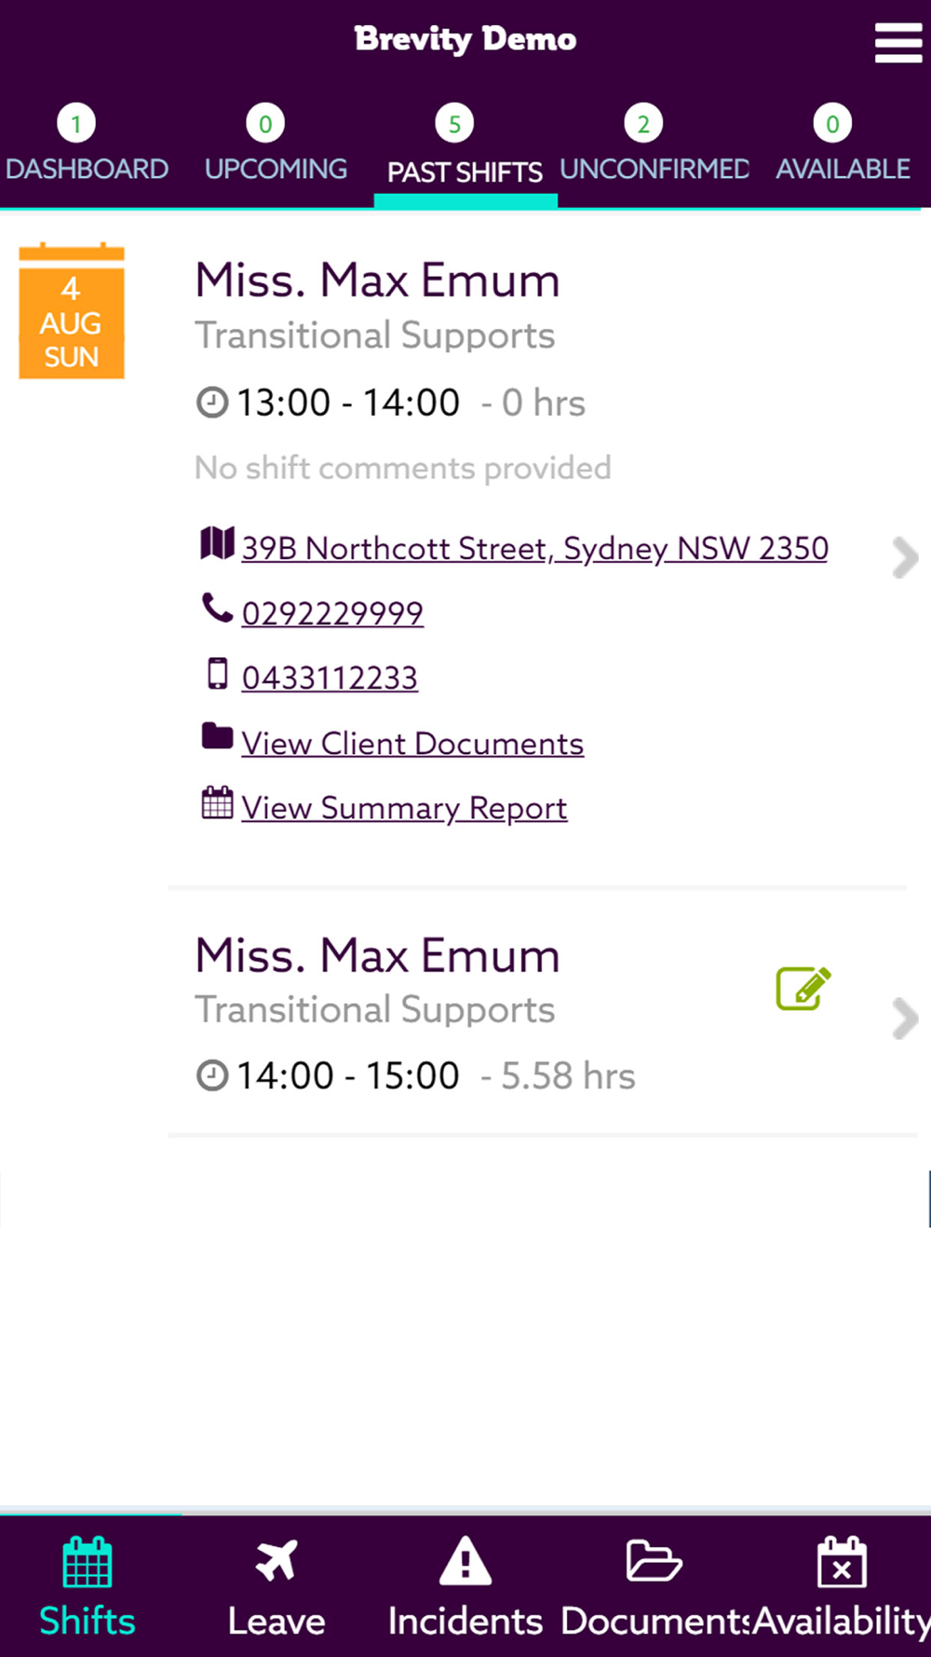Image resolution: width=931 pixels, height=1657 pixels.
Task: Open the hamburger menu
Action: tap(898, 43)
